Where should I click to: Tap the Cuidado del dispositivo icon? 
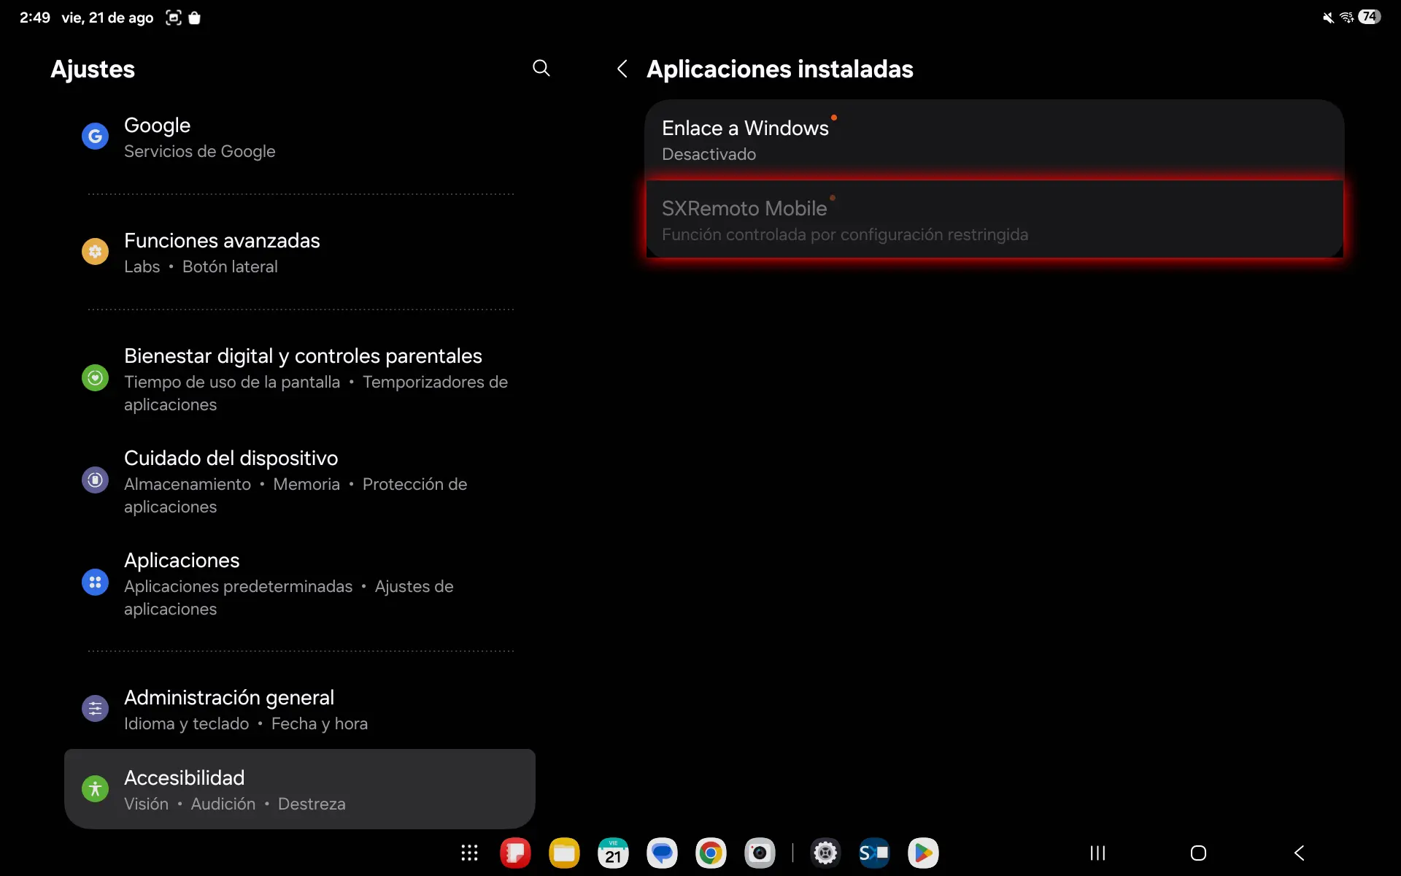[95, 480]
